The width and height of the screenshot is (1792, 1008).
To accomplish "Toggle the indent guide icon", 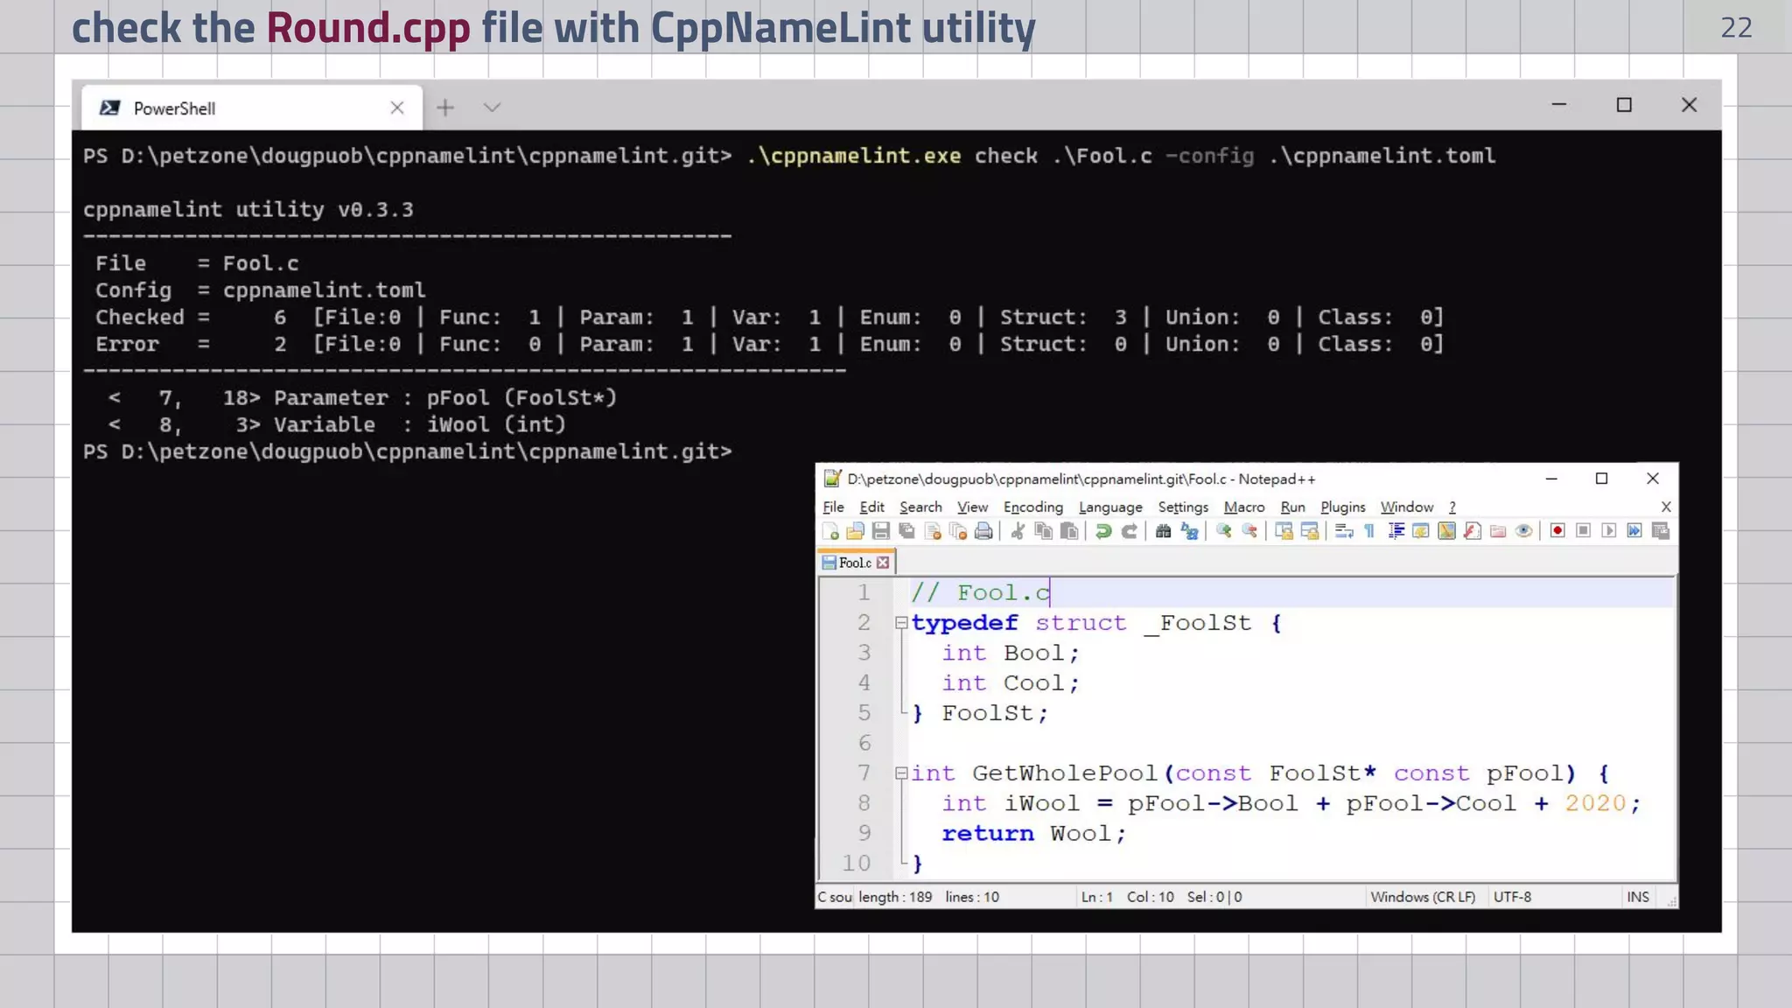I will click(x=1396, y=531).
